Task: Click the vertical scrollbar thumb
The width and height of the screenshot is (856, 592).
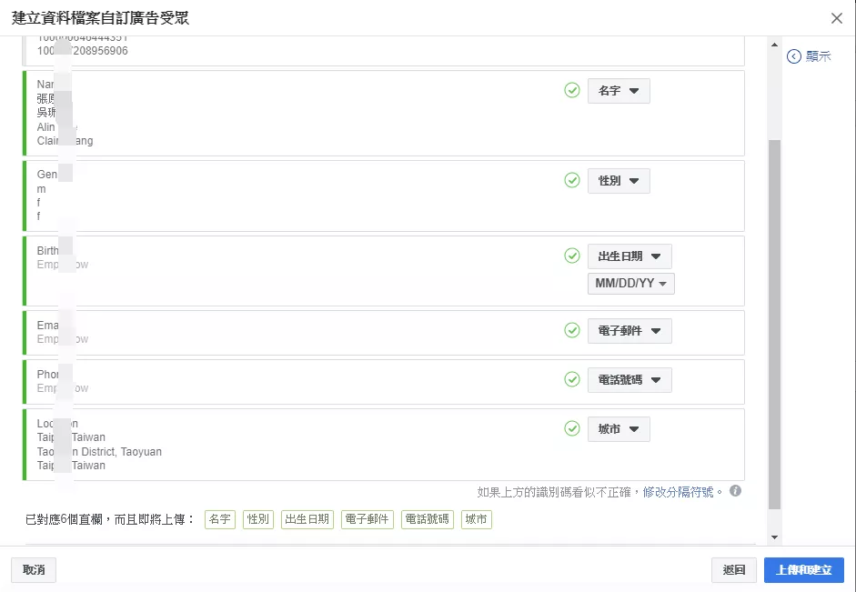Action: coord(774,325)
